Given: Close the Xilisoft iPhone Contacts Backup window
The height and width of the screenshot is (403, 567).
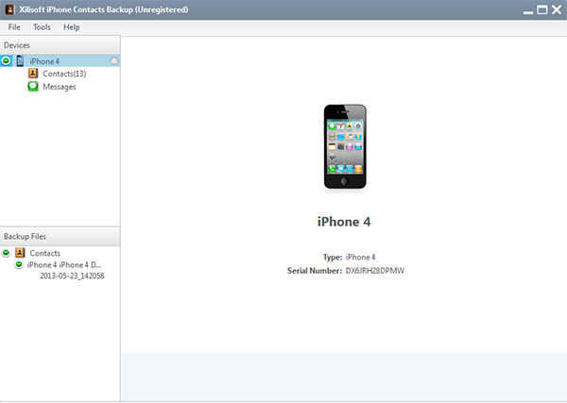Looking at the screenshot, I should [557, 9].
